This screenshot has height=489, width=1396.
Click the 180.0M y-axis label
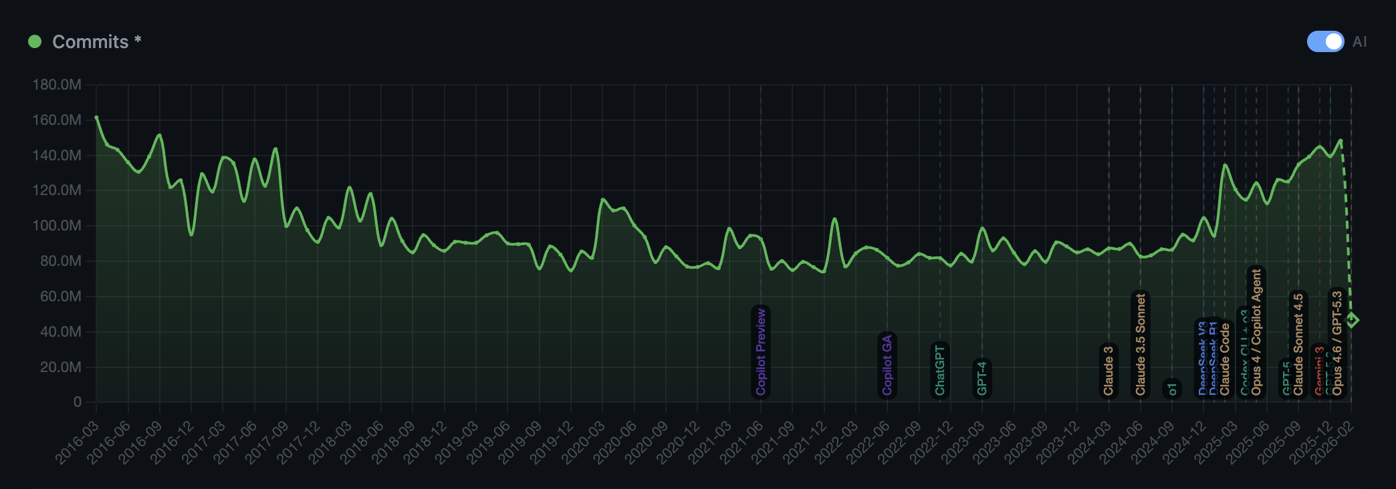pyautogui.click(x=57, y=85)
